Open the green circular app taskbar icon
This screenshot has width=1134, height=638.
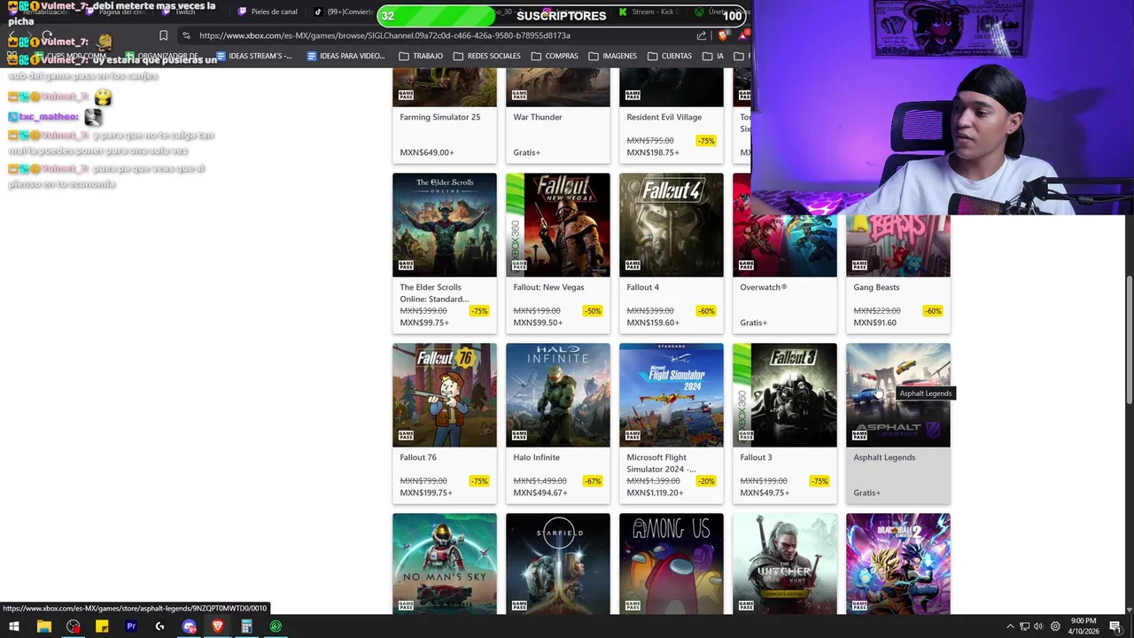tap(276, 626)
